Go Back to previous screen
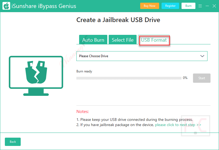The image size is (219, 150). tap(13, 142)
